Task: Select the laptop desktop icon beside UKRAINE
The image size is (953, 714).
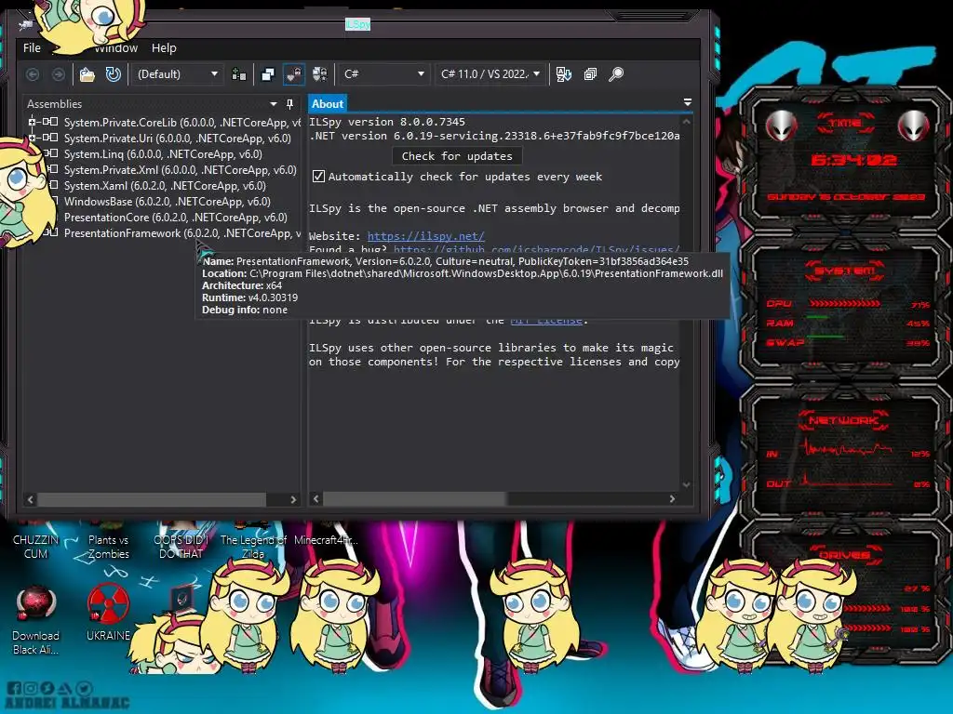Action: [x=181, y=599]
